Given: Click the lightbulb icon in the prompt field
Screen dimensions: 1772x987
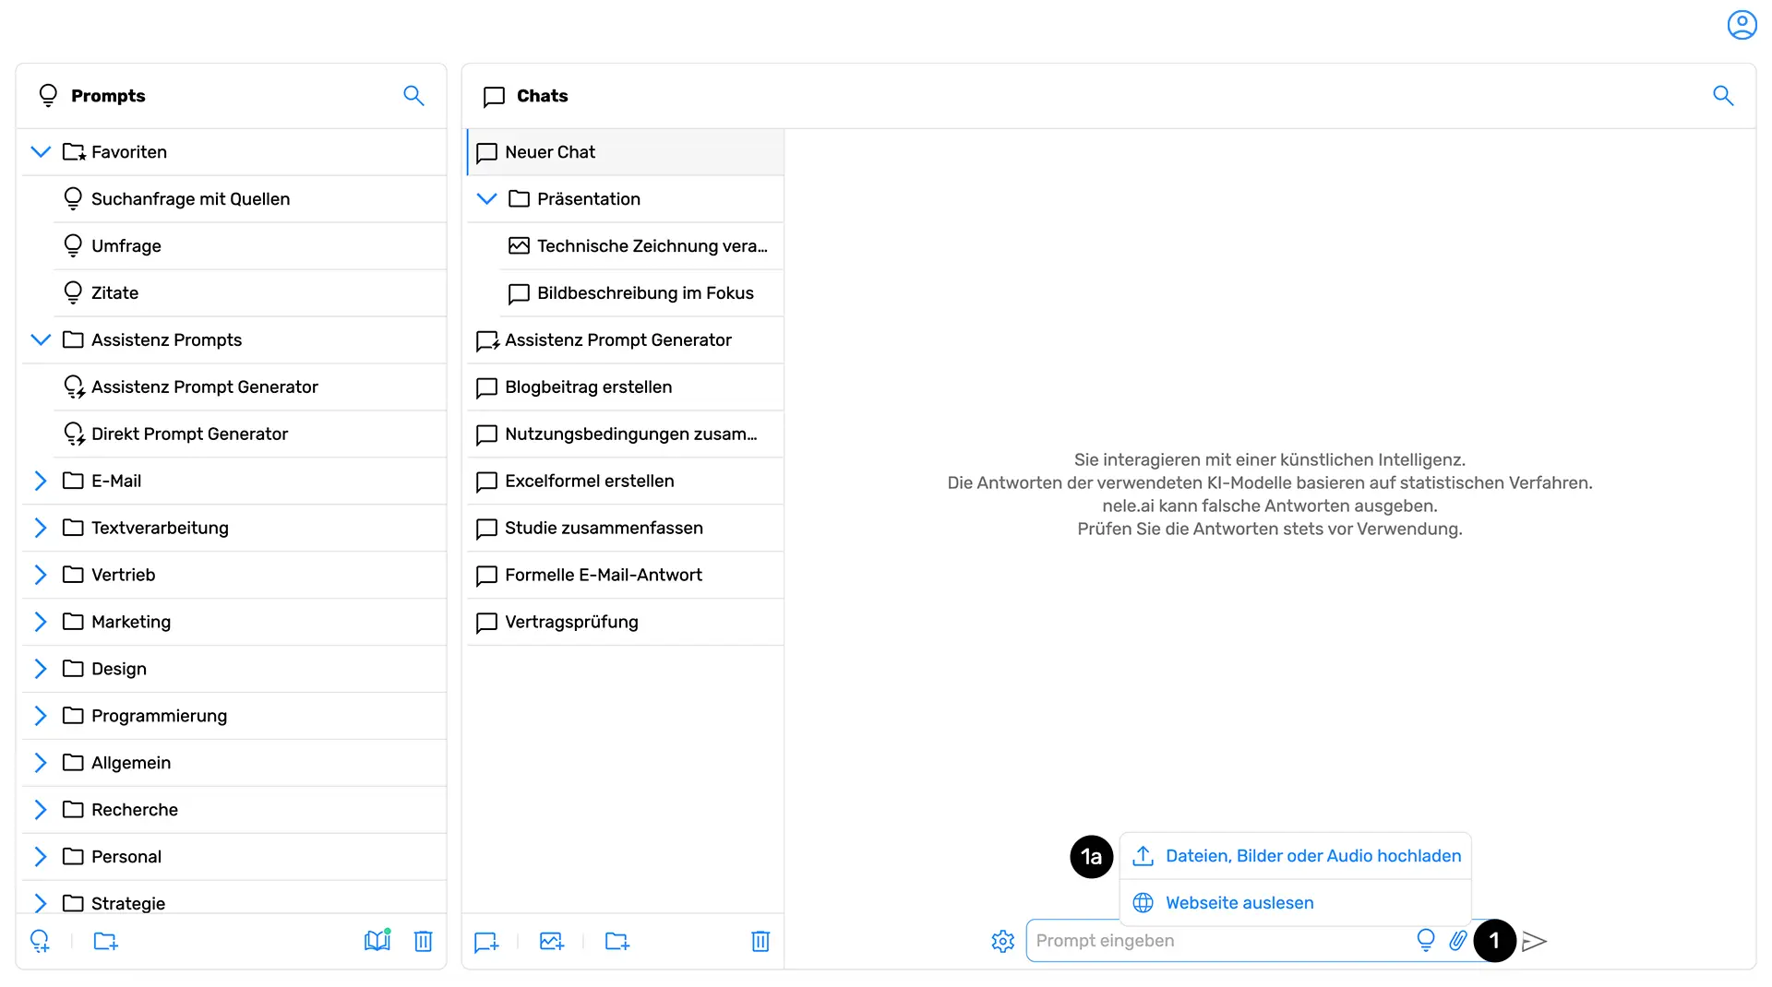Looking at the screenshot, I should click(x=1426, y=940).
